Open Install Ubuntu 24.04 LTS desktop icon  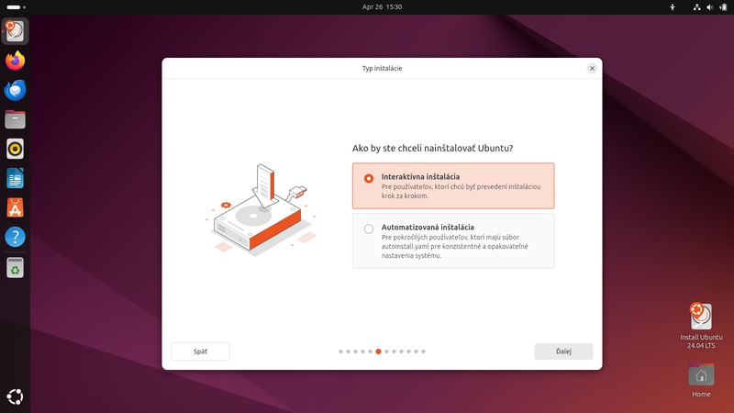pos(701,326)
